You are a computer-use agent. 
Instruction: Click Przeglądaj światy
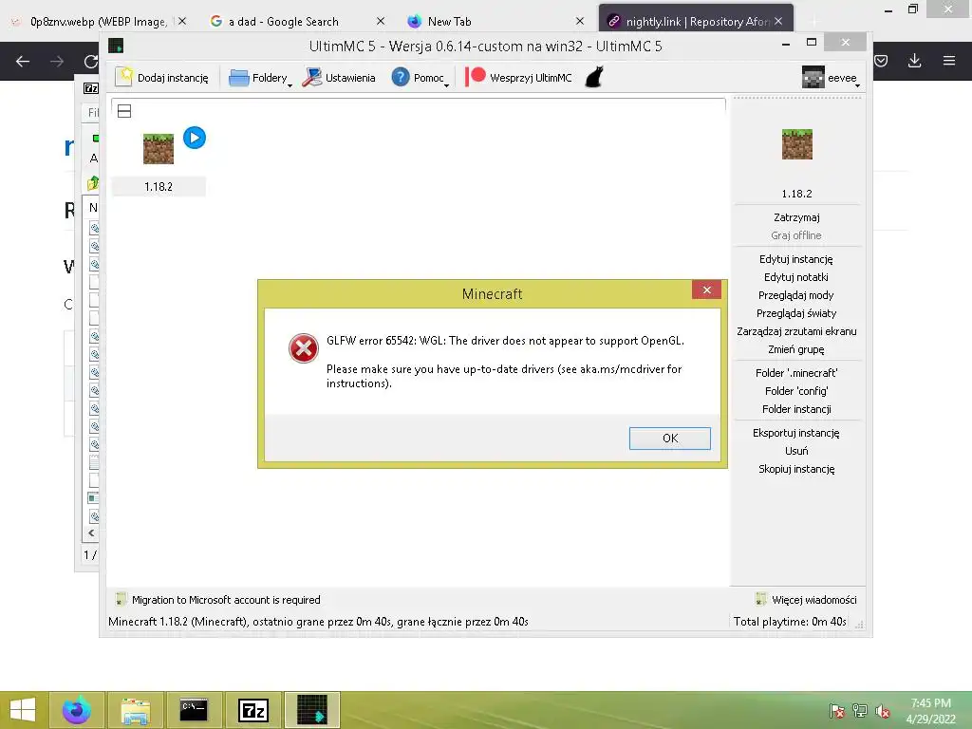tap(796, 313)
